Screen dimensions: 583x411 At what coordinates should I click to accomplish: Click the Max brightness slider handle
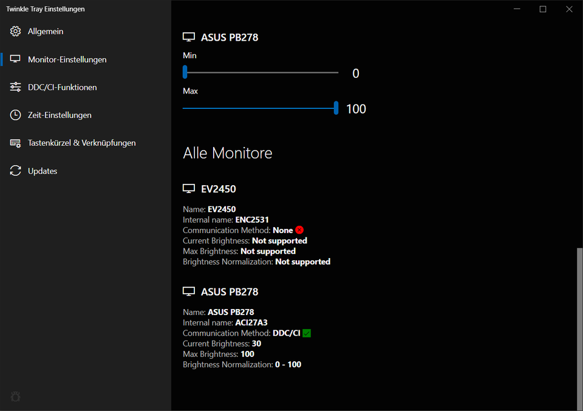(x=336, y=108)
